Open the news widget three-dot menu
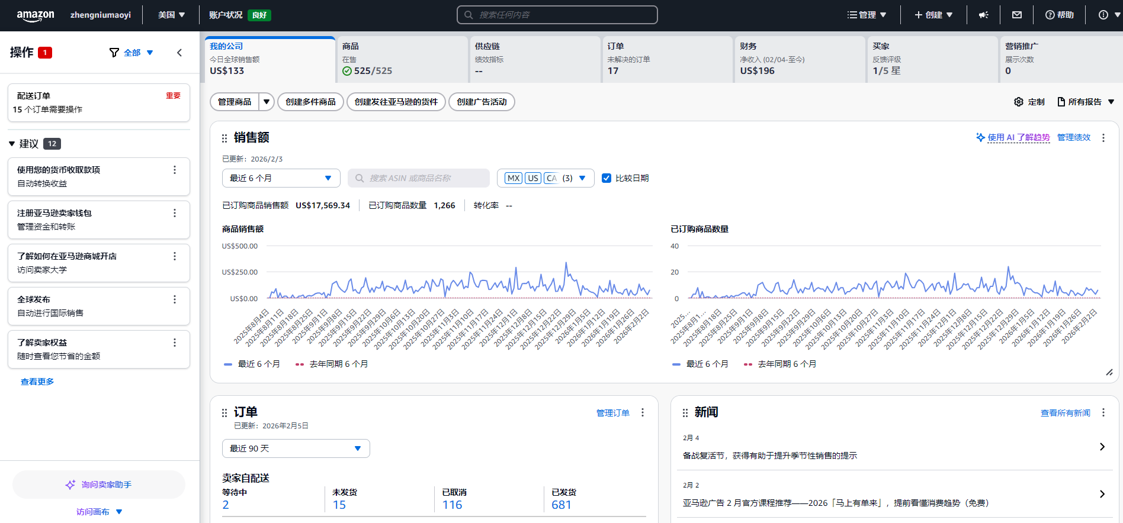 [x=1103, y=412]
